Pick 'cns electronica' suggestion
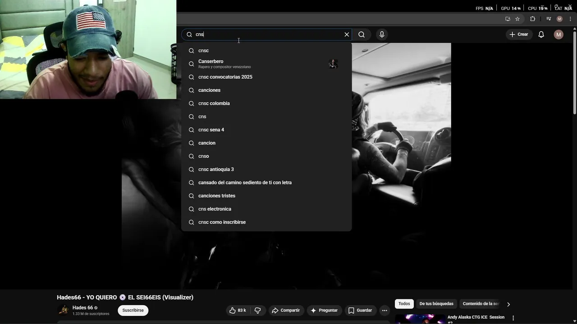The image size is (577, 324). 266,209
